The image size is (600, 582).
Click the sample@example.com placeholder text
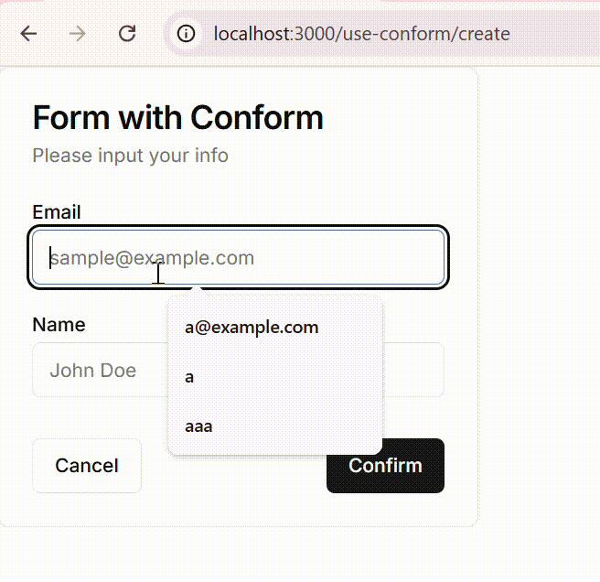tap(153, 258)
